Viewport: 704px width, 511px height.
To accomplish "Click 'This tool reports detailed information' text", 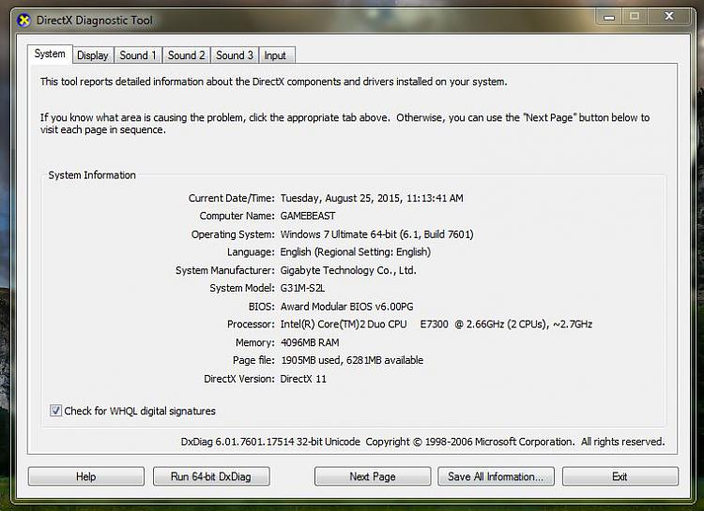I will coord(273,82).
